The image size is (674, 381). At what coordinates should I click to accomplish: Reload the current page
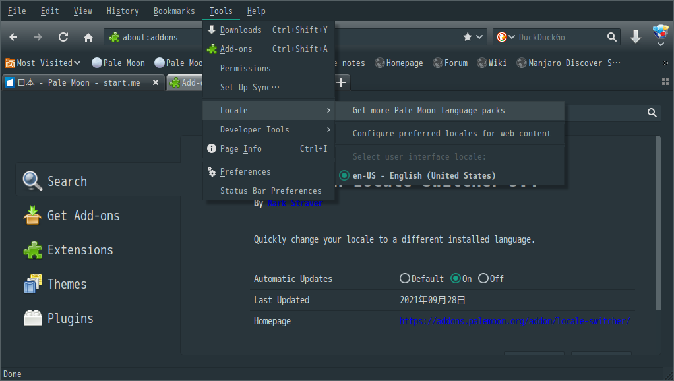(x=63, y=38)
